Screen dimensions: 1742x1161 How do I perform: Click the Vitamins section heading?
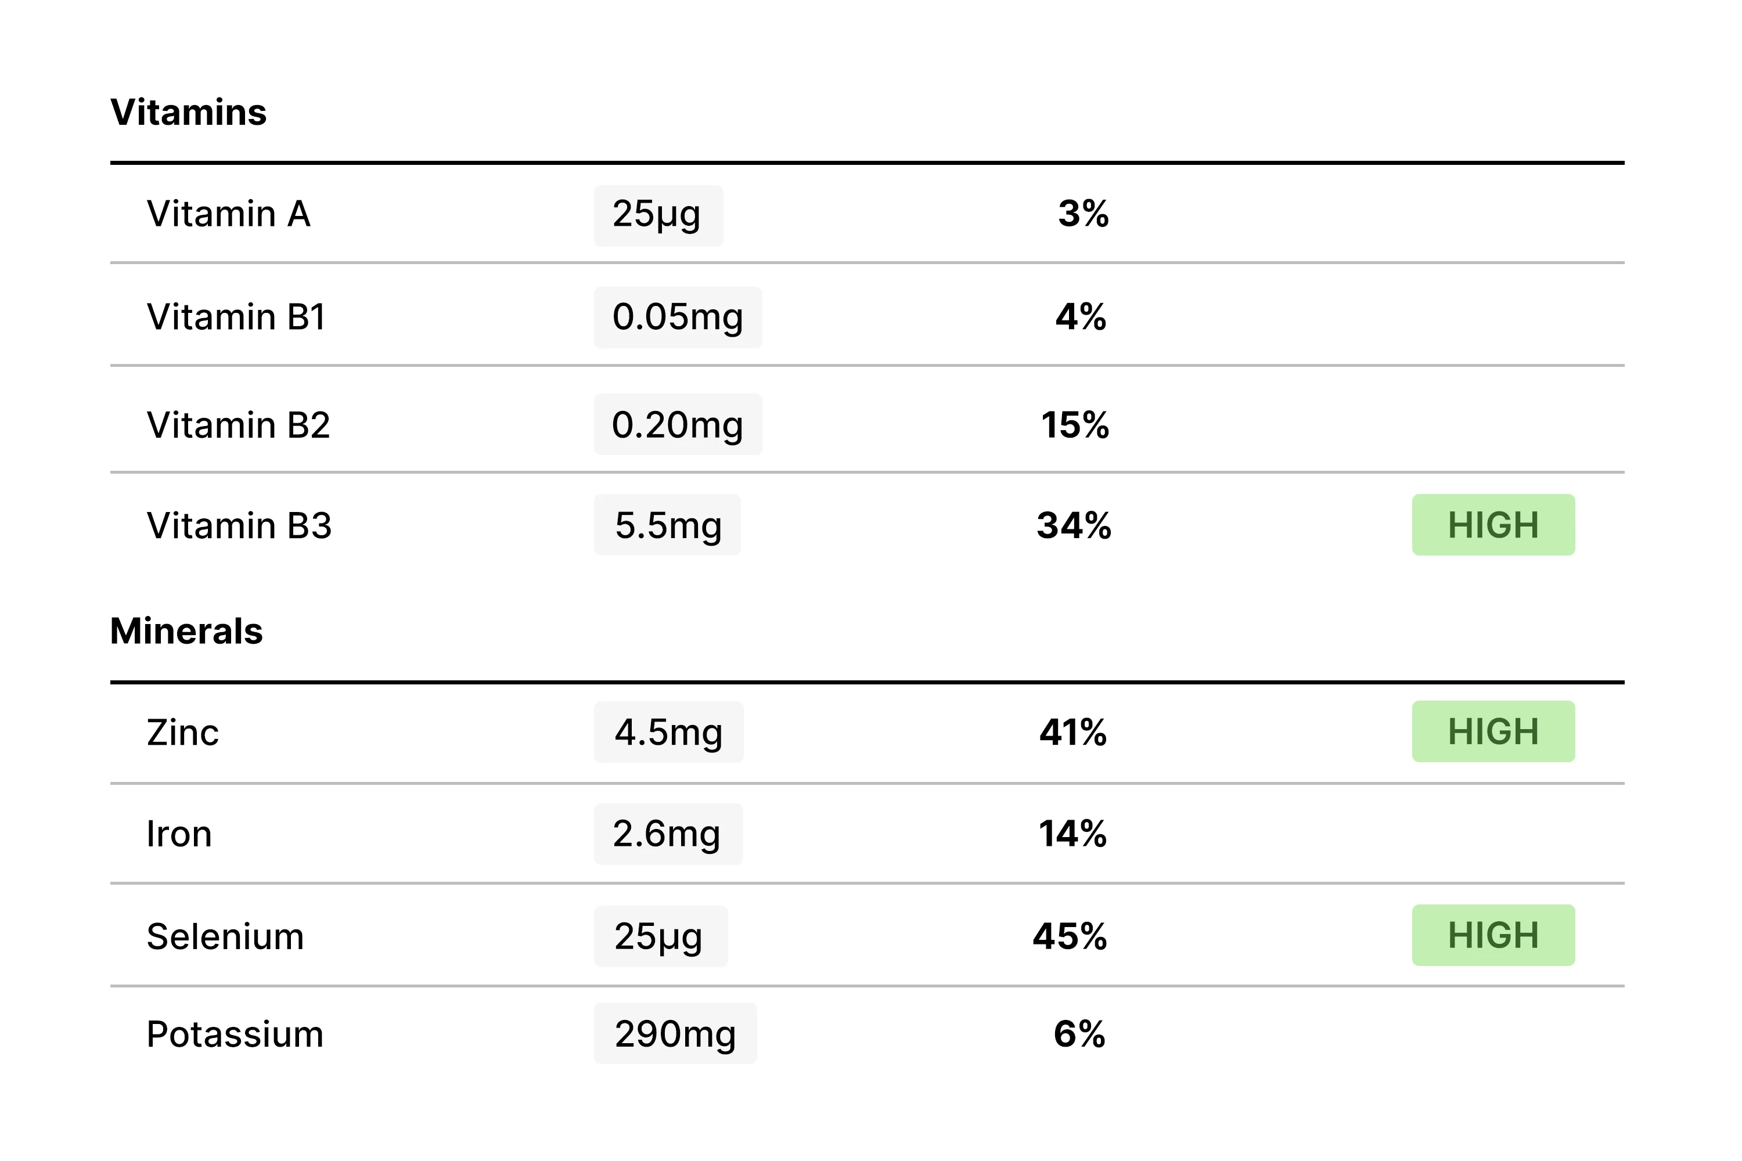click(188, 113)
